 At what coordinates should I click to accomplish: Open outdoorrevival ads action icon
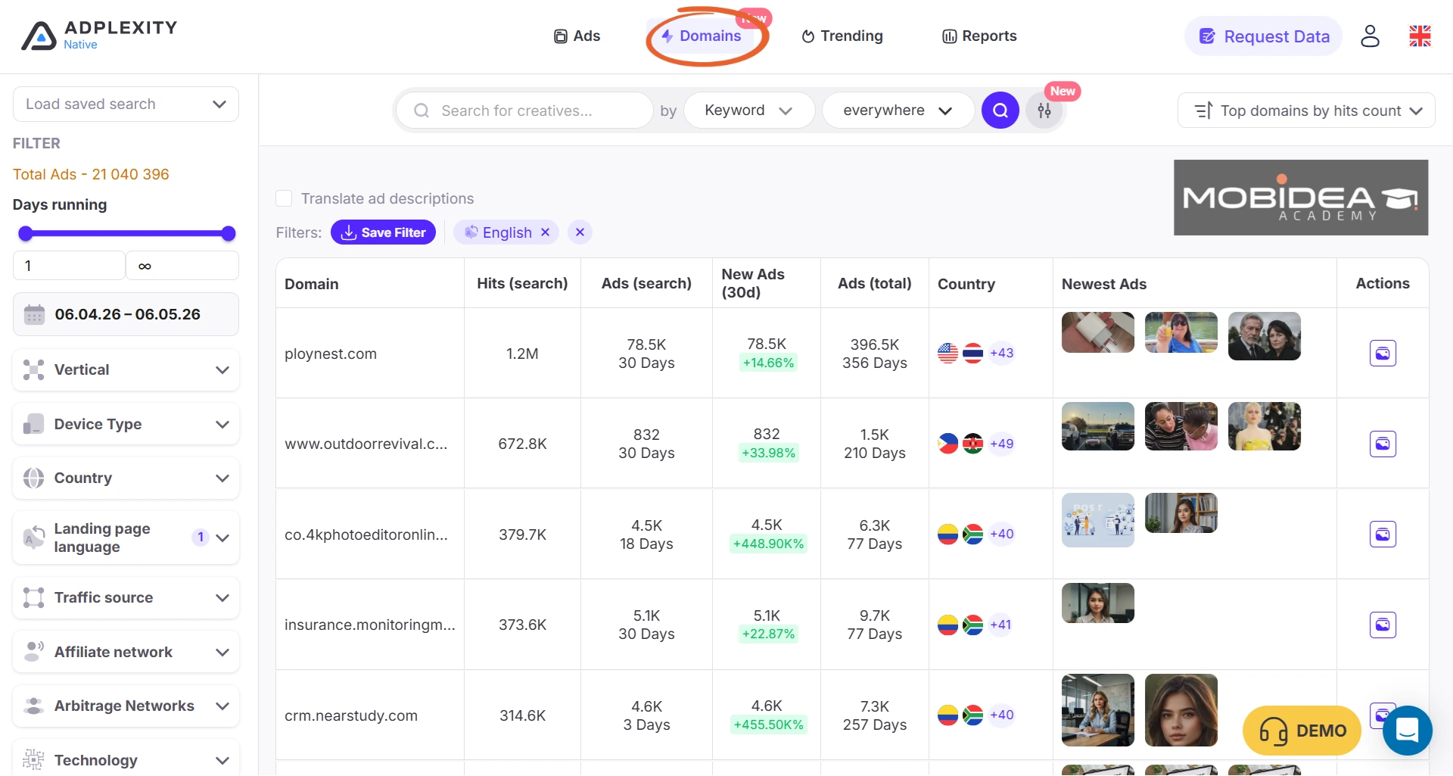tap(1383, 444)
